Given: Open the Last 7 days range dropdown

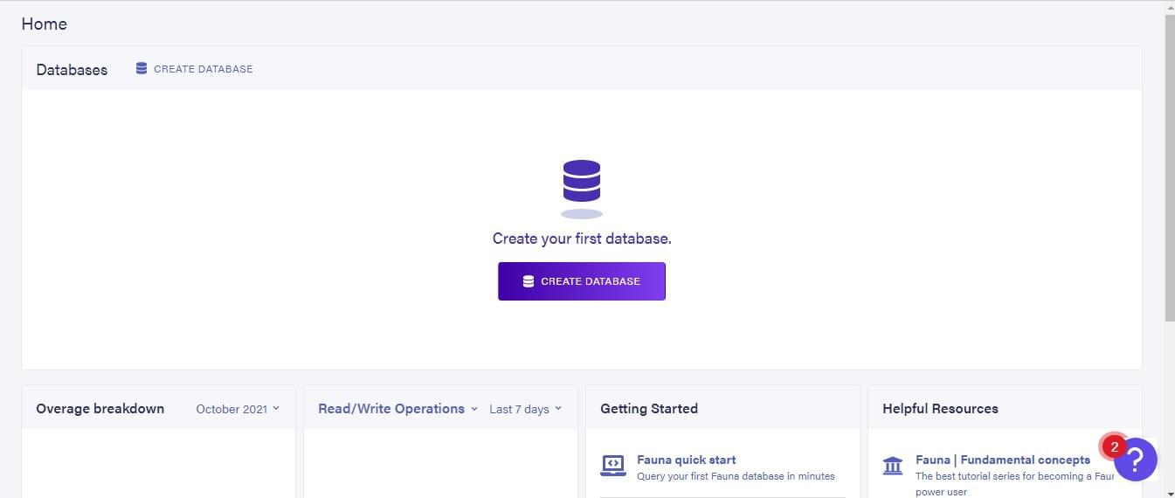Looking at the screenshot, I should pyautogui.click(x=526, y=409).
